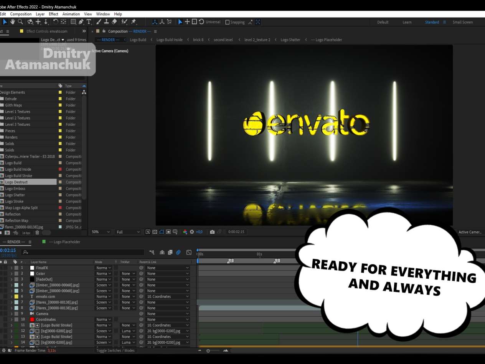Viewport: 485px width, 364px height.
Task: Click the red swatch of the Coordinates layer
Action: coord(32,319)
